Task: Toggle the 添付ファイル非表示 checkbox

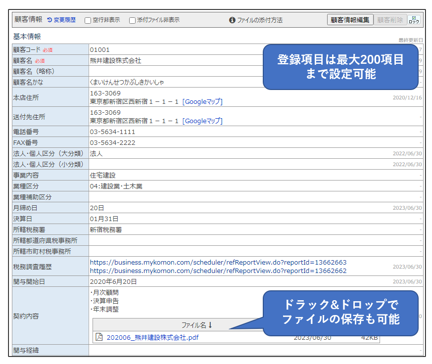Action: click(x=132, y=20)
